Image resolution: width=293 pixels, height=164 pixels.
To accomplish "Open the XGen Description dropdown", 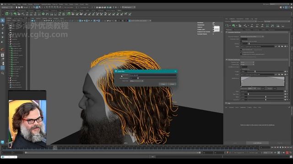I will [277, 21].
